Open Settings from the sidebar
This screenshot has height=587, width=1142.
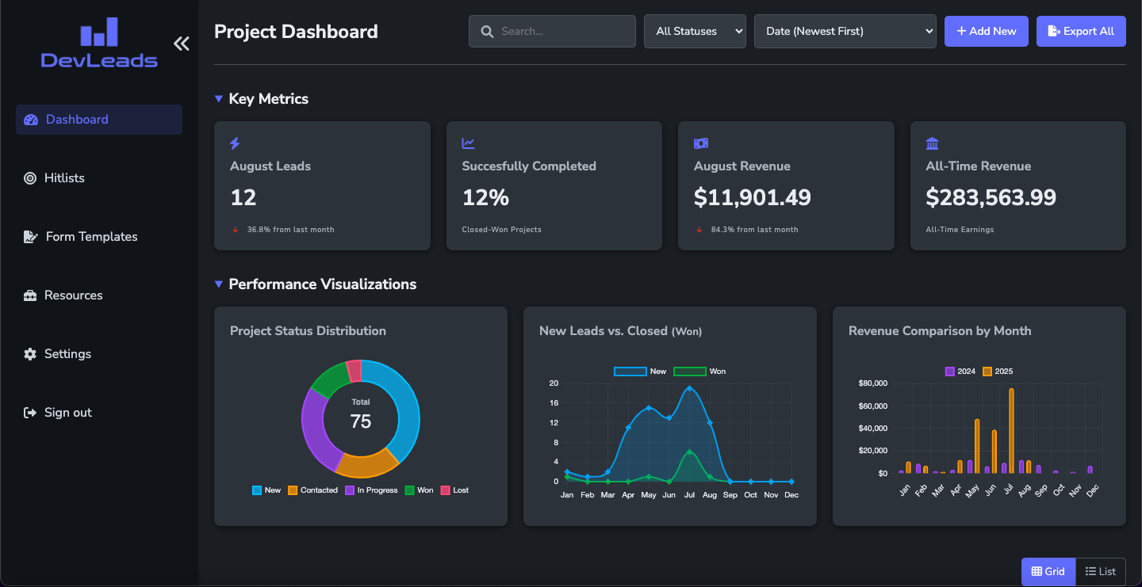(99, 354)
